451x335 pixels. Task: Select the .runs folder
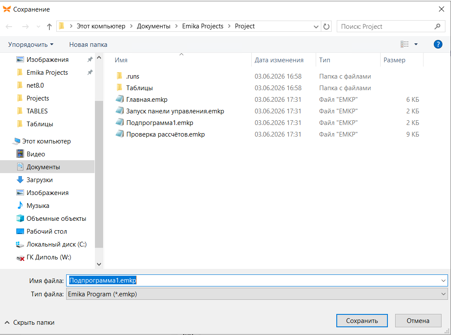pos(133,76)
